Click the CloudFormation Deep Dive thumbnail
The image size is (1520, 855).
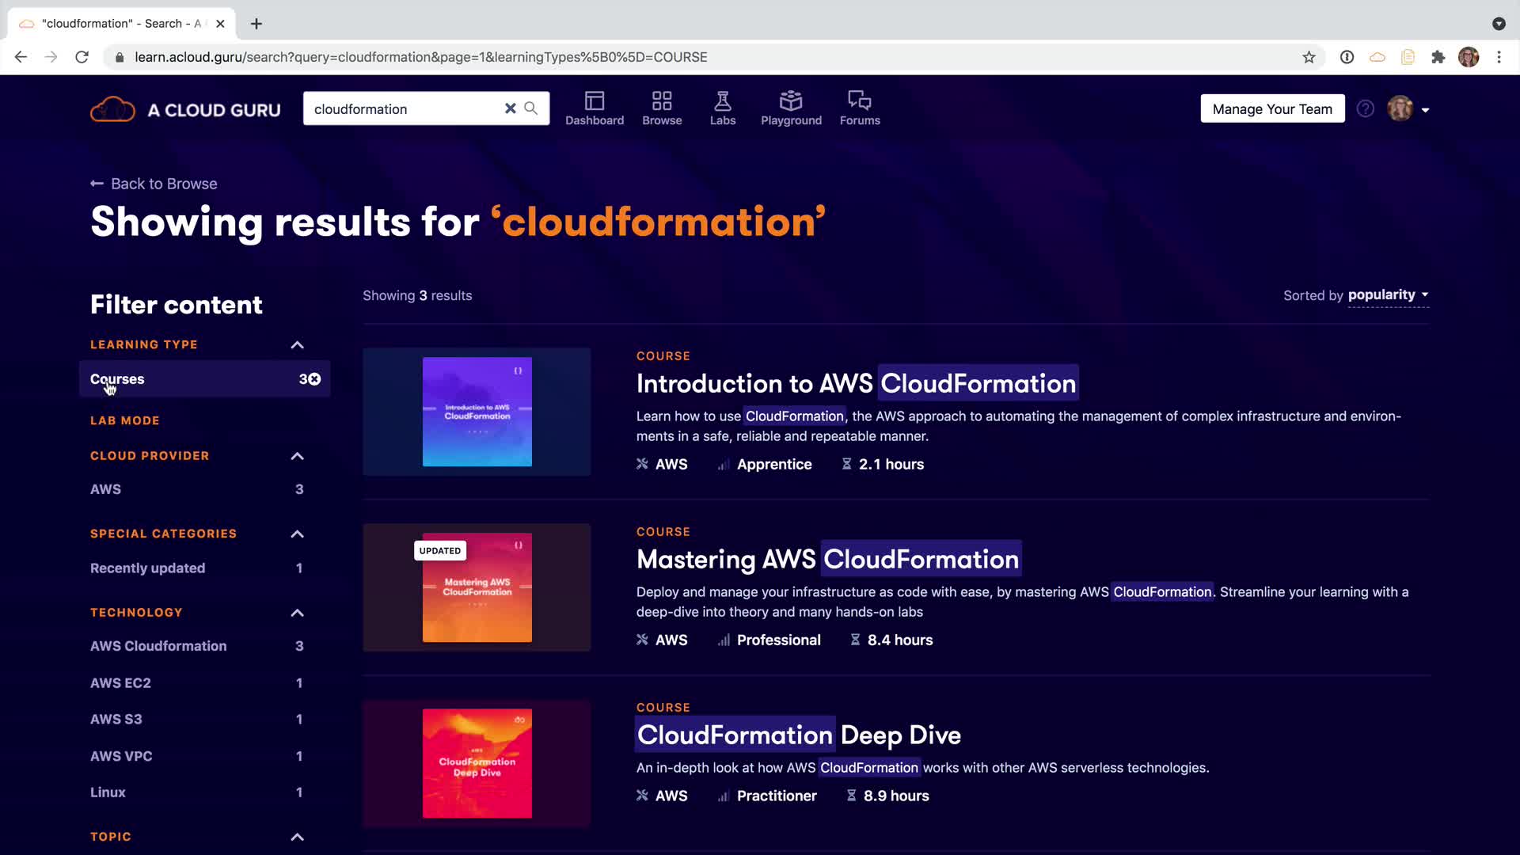tap(477, 763)
